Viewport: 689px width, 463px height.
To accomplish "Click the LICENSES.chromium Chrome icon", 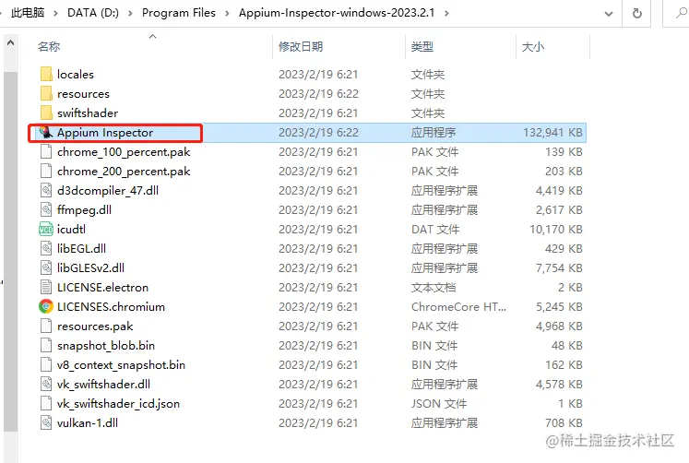I will tap(46, 306).
